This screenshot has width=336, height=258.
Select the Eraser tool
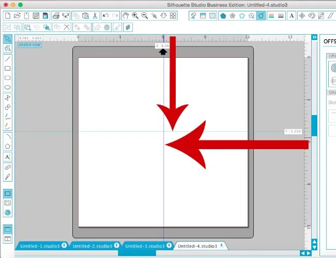[8, 168]
